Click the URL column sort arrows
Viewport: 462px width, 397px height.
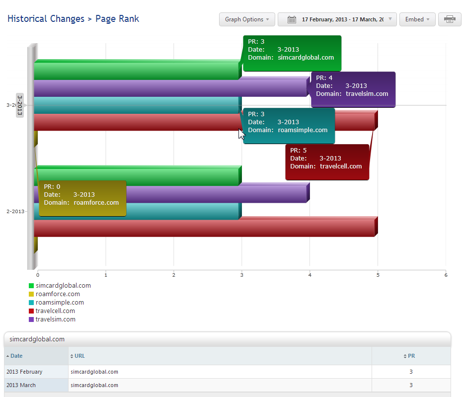(72, 356)
